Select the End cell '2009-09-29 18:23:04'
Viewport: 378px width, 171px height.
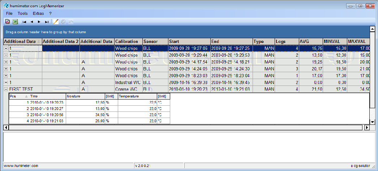point(232,75)
